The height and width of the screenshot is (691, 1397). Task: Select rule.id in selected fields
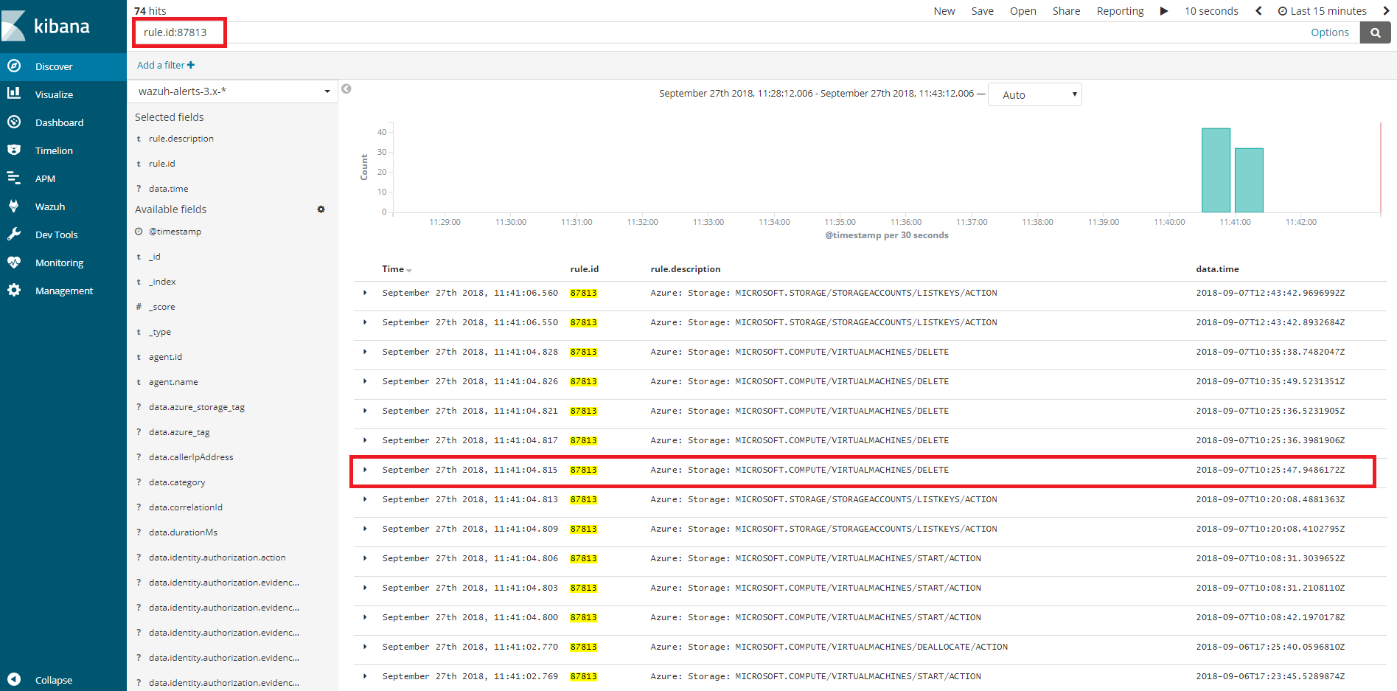pyautogui.click(x=162, y=164)
